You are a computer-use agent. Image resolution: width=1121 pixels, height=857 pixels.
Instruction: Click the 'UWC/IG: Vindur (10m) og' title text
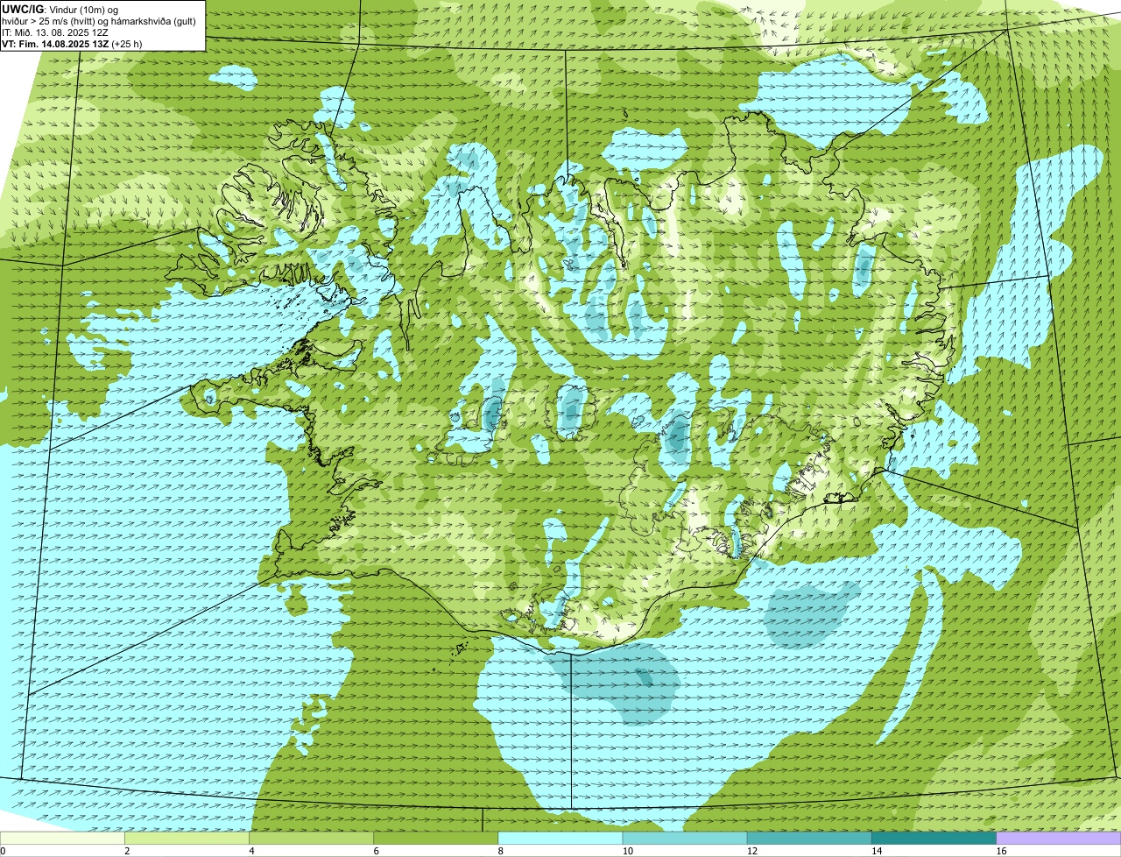point(60,9)
